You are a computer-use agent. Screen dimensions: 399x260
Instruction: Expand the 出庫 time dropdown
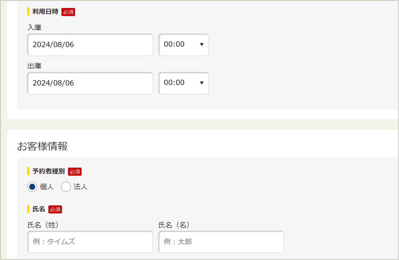pos(184,83)
